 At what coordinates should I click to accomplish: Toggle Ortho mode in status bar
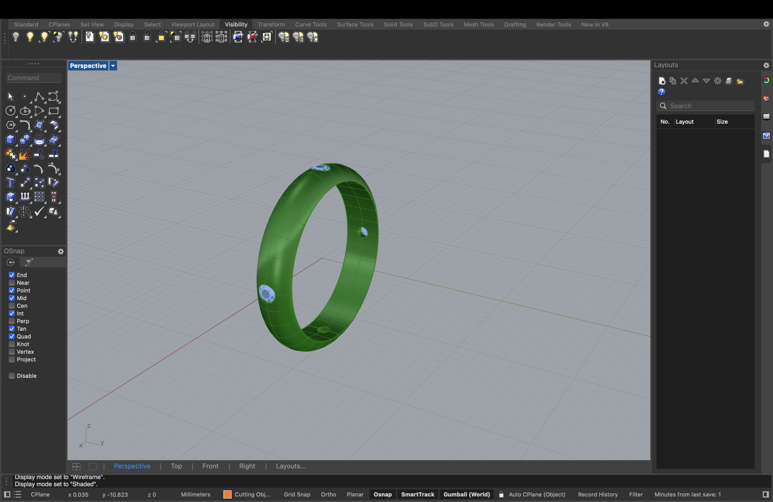[328, 494]
